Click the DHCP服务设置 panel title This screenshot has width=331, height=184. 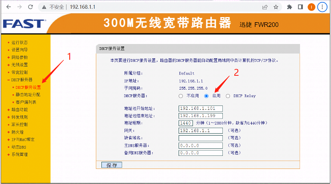(x=112, y=49)
